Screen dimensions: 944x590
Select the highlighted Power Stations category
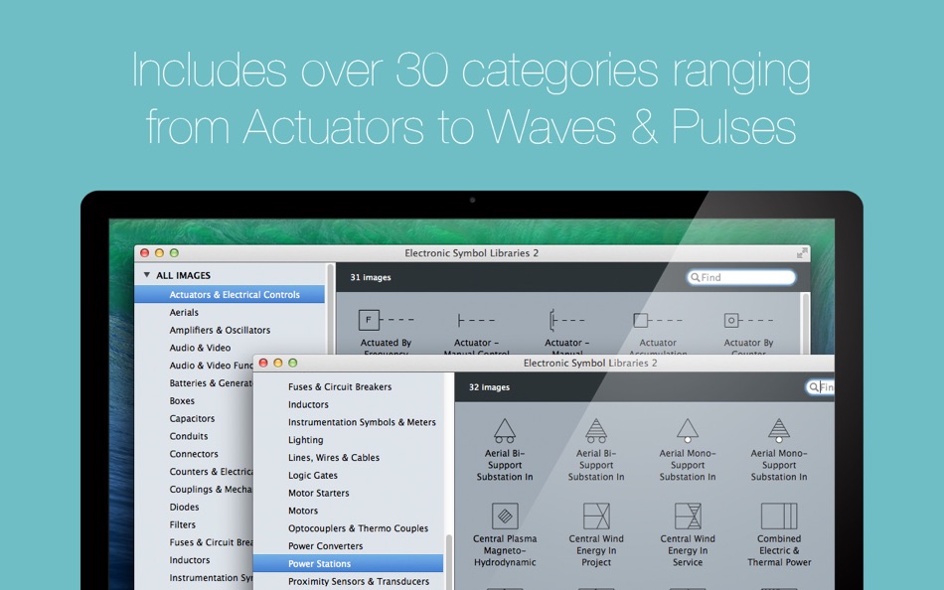348,563
